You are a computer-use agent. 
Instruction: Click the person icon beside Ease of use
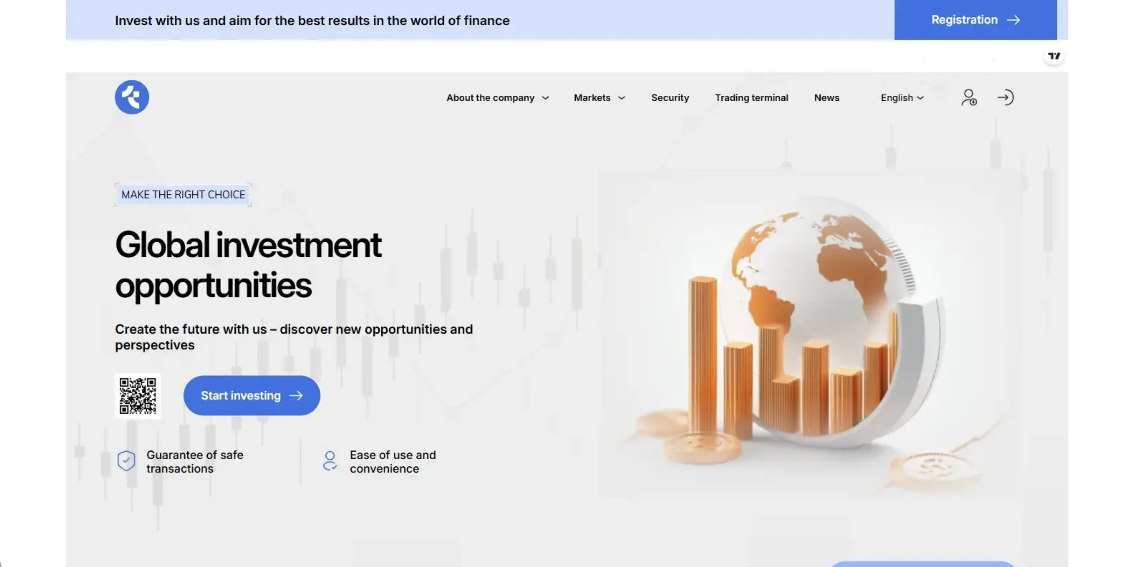point(330,461)
